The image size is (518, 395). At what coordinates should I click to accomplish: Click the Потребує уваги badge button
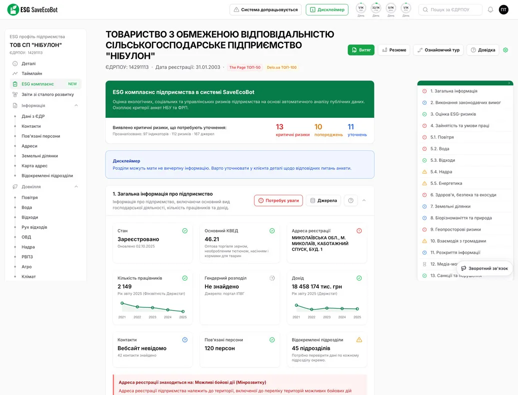[x=279, y=200]
